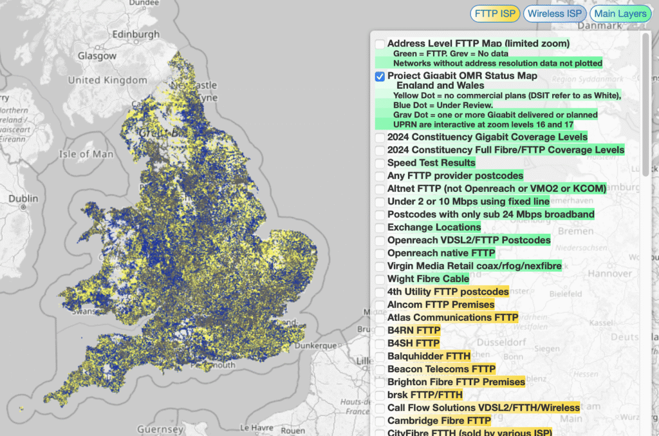Switch to the Wireless ISP tab
This screenshot has height=436, width=659.
click(x=555, y=14)
